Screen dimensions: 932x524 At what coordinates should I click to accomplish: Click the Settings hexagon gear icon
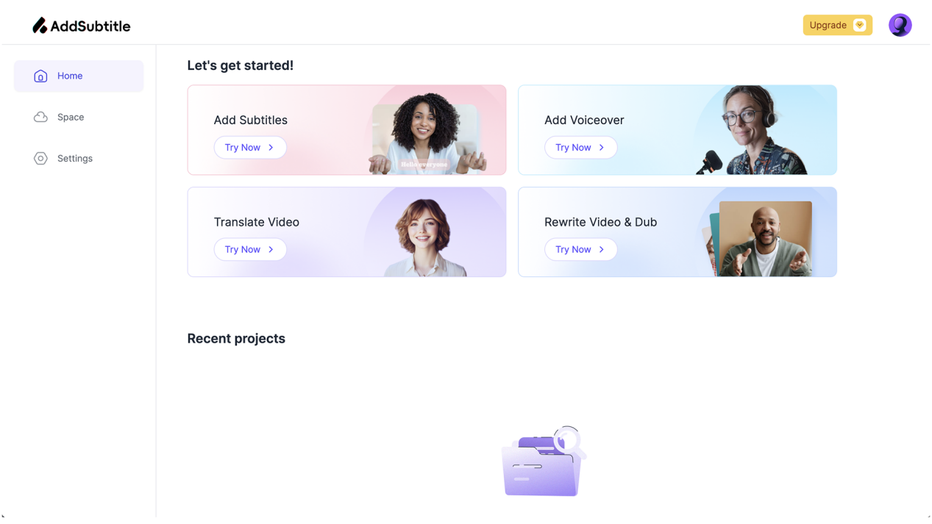click(x=40, y=159)
